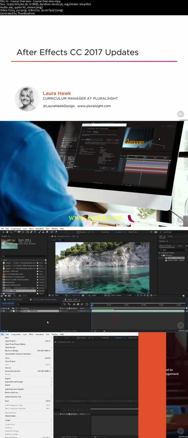Image resolution: width=188 pixels, height=438 pixels.
Task: Follow the www.pluralsight.com link on title slide
Action: click(94, 106)
